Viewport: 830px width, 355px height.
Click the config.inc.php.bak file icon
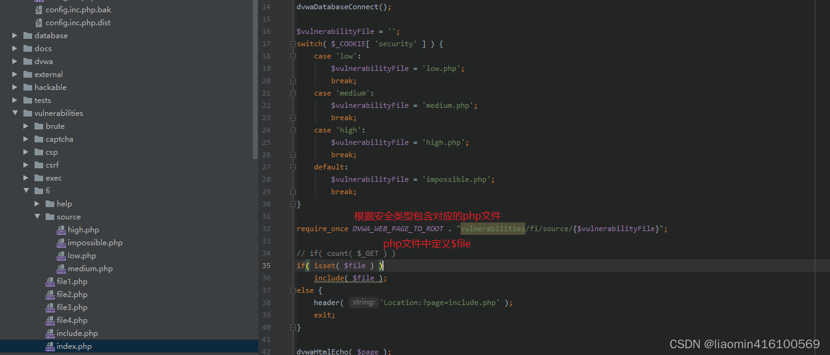[39, 10]
